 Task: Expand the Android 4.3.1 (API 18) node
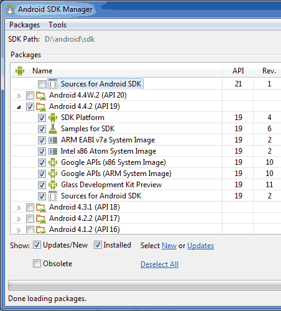[x=19, y=208]
